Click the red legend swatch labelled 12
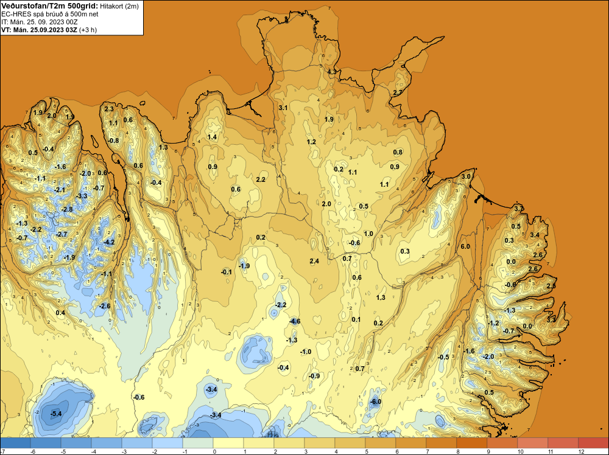 (593, 443)
